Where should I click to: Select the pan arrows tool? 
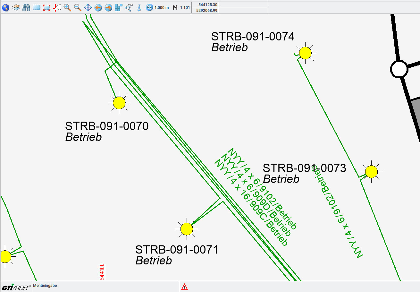coord(88,8)
